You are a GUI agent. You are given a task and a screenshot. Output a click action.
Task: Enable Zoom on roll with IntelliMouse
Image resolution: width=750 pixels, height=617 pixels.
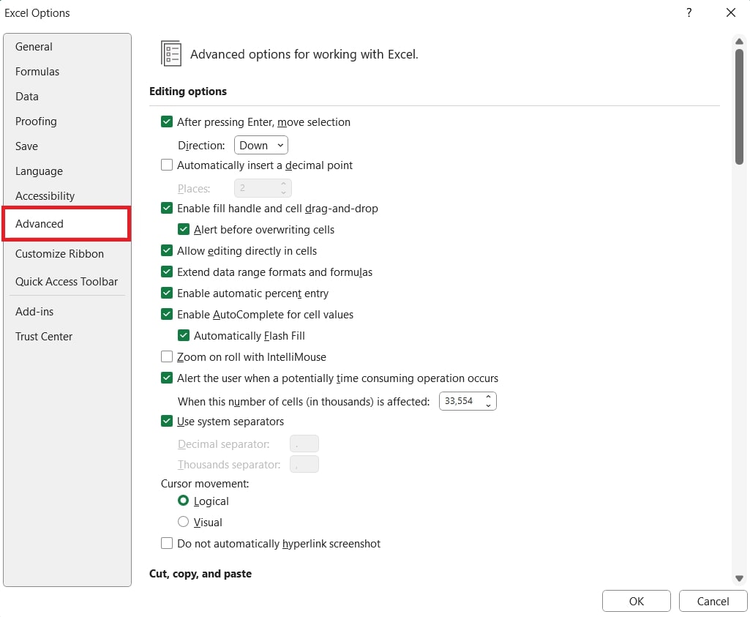click(166, 357)
